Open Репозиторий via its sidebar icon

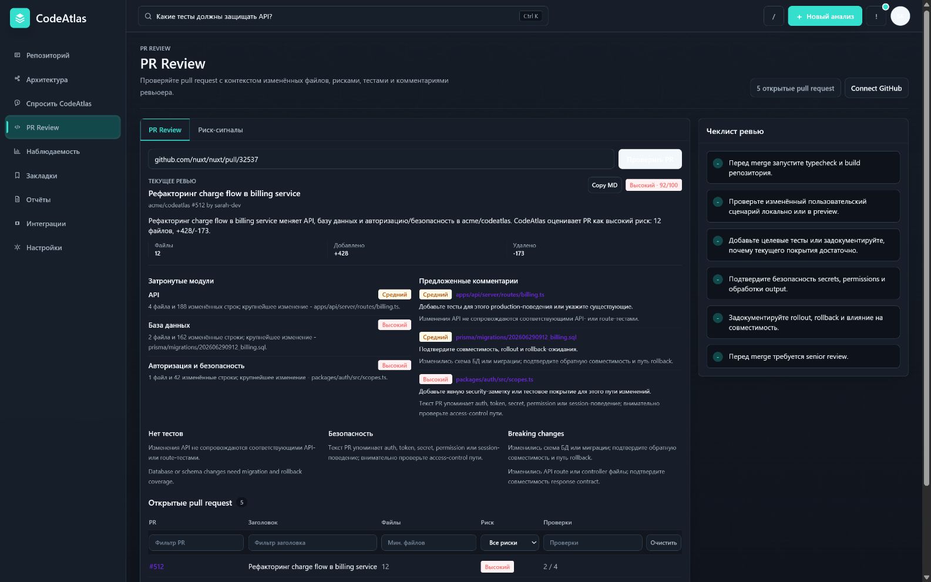17,55
